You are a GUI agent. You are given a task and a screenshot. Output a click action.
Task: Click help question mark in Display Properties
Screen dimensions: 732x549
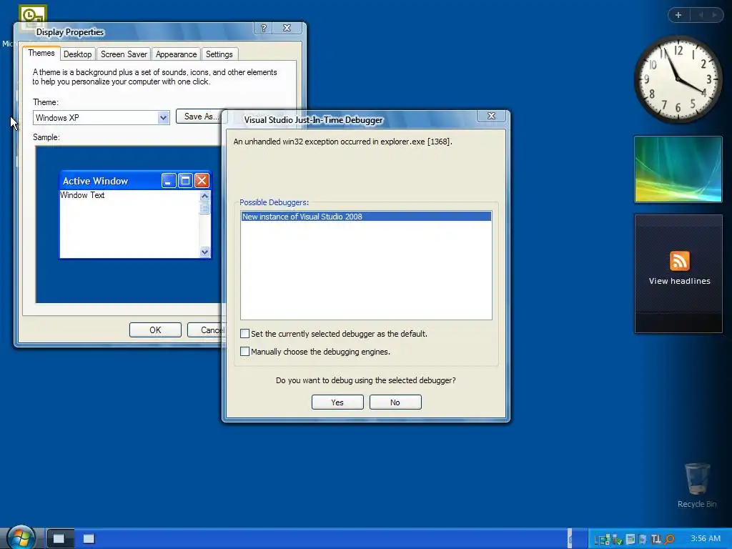click(263, 28)
